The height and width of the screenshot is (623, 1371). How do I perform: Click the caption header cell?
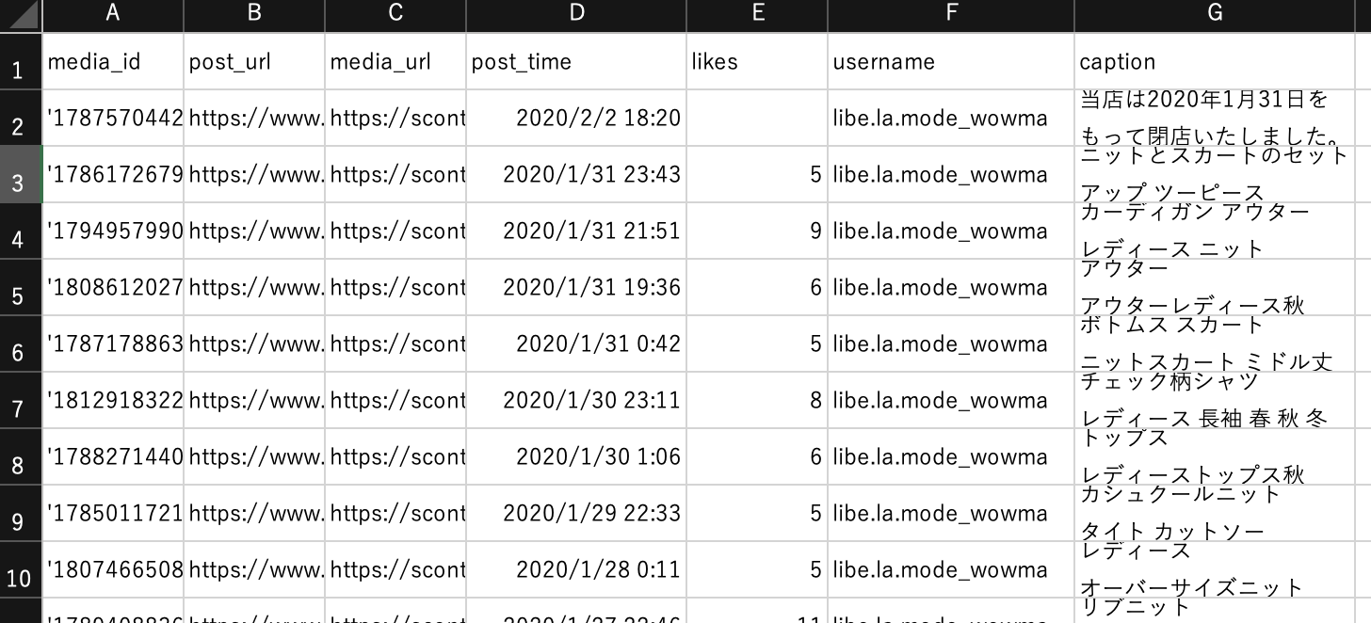pos(1215,61)
